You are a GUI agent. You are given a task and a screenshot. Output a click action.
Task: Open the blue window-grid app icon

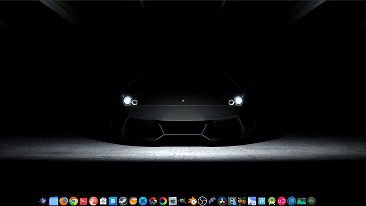tap(113, 201)
